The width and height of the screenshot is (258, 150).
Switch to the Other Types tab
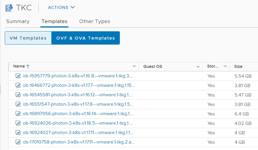(x=95, y=21)
